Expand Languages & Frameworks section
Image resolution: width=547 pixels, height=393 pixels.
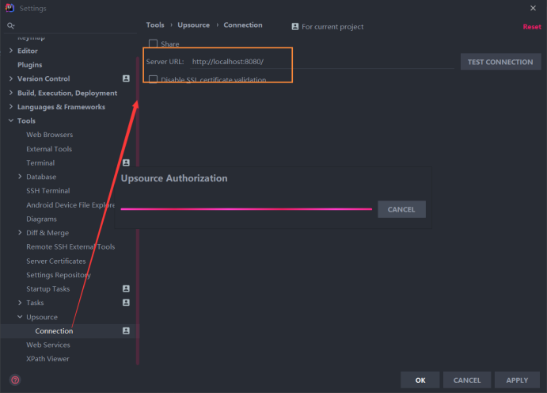[11, 107]
